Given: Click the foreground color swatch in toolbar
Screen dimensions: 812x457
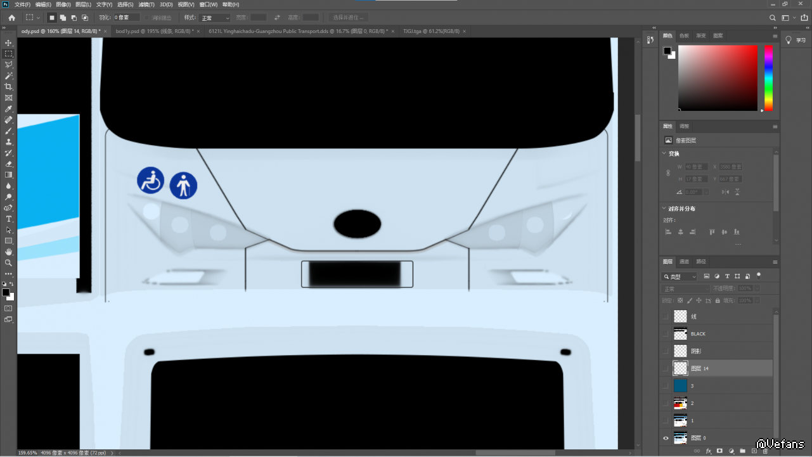Looking at the screenshot, I should 6,292.
